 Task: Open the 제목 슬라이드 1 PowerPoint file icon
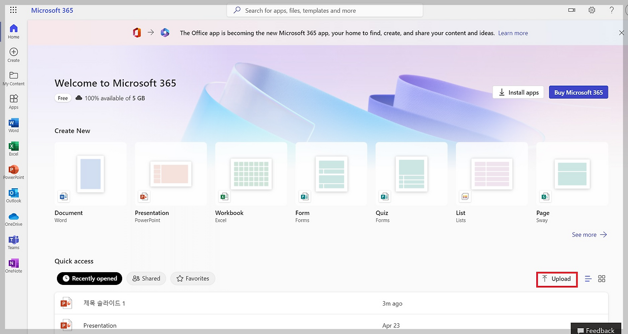(66, 303)
